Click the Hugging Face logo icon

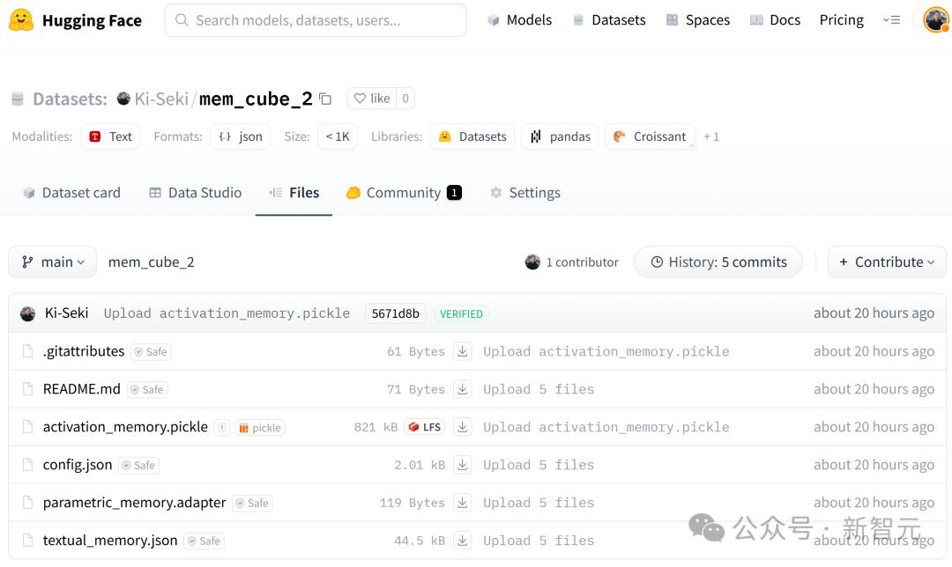click(x=21, y=20)
